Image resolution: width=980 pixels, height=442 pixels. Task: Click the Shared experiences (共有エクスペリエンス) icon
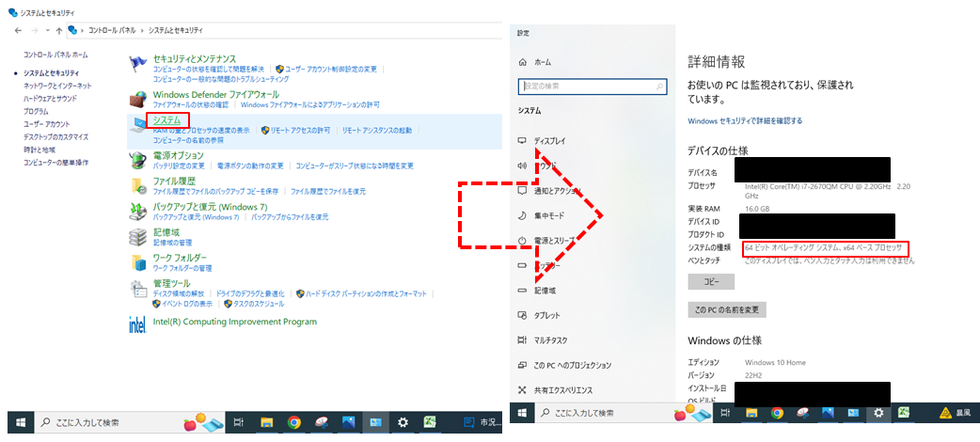[523, 390]
